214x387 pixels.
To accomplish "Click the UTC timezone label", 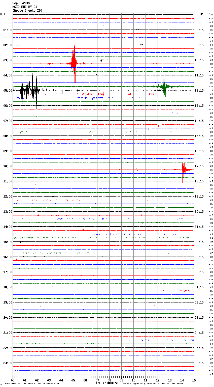I will [200, 14].
